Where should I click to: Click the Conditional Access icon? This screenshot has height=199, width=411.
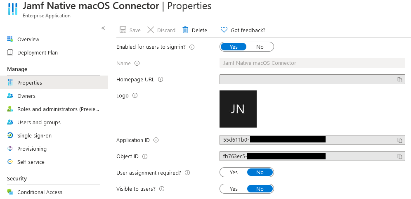point(10,192)
